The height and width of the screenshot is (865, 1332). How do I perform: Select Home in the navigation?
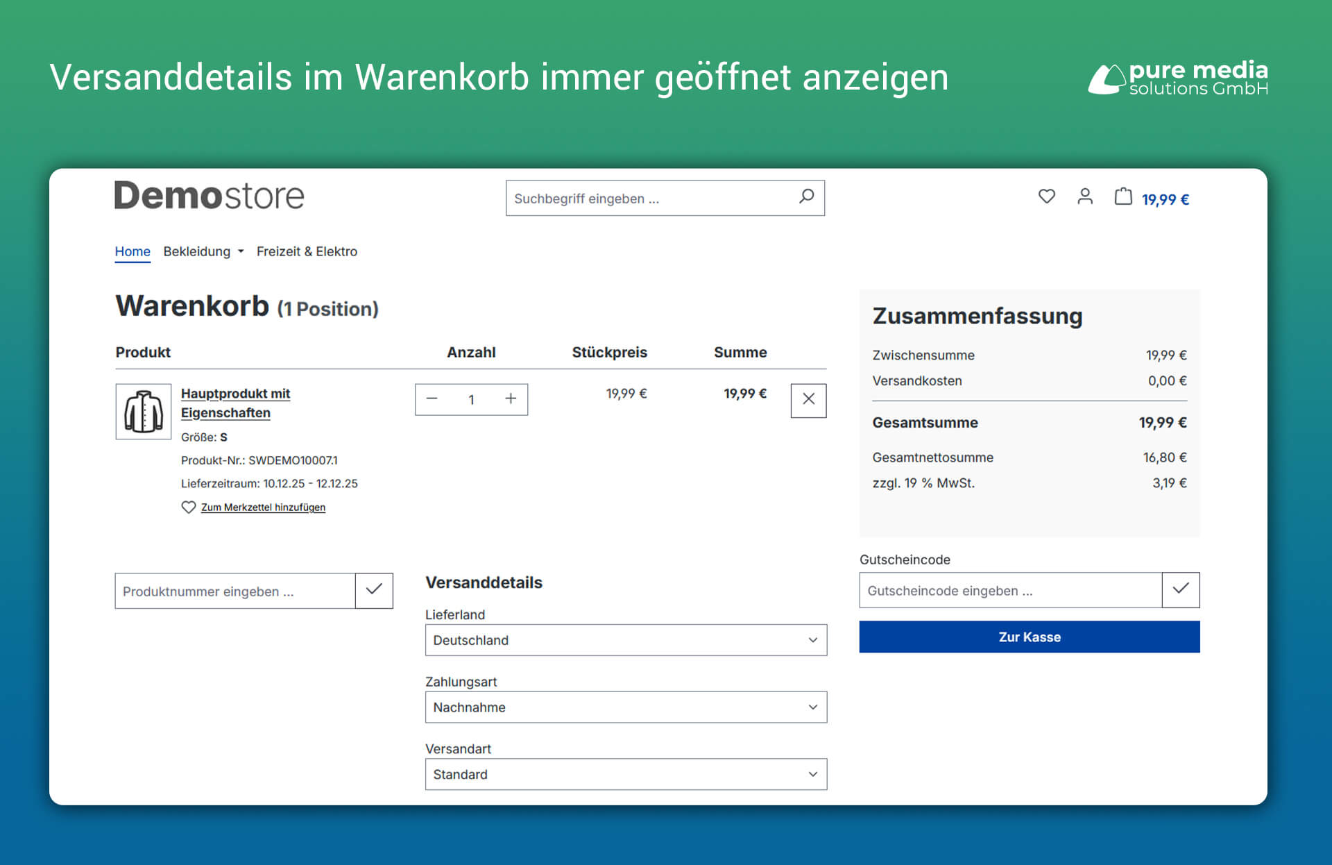point(133,251)
